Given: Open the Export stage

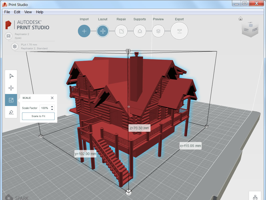Looking at the screenshot, I should coord(179,31).
